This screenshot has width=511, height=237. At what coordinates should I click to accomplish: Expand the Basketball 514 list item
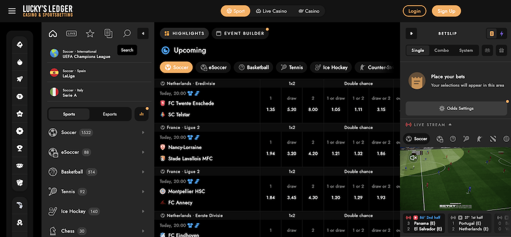[x=97, y=172]
